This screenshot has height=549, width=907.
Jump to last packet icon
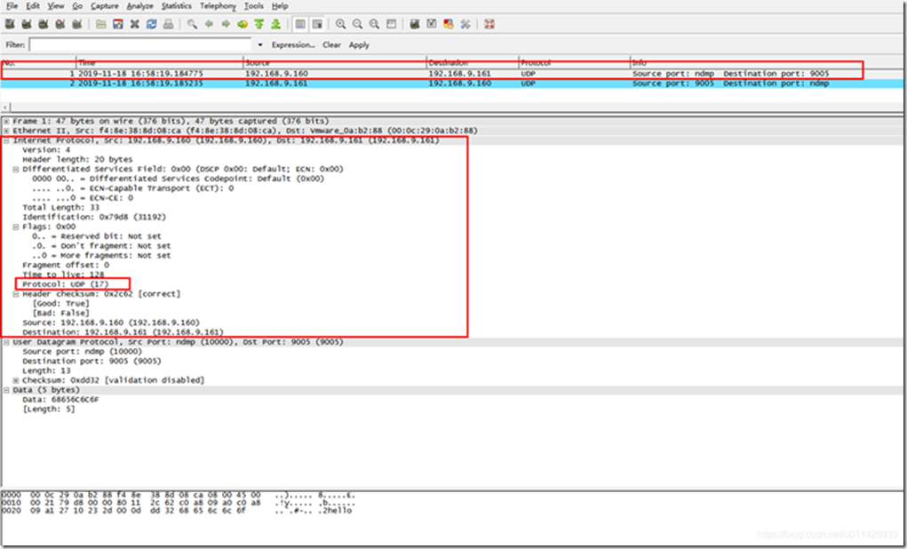click(276, 24)
